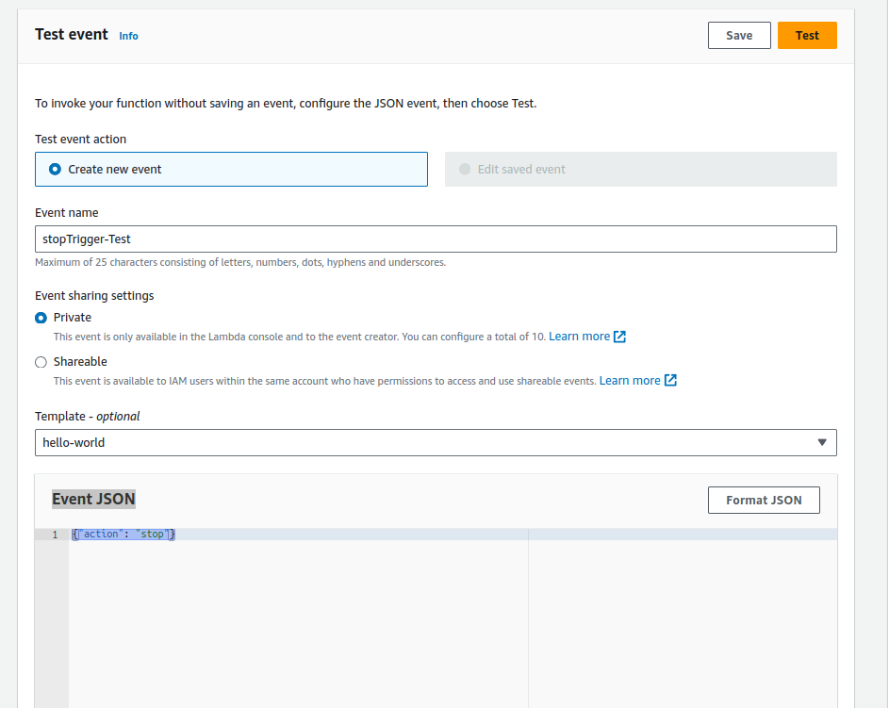The image size is (889, 708).
Task: Click the Edit saved event radio button
Action: coord(464,169)
